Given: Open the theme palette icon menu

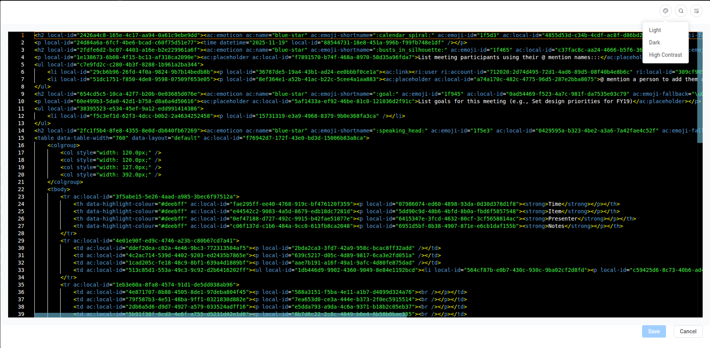Looking at the screenshot, I should (x=666, y=11).
